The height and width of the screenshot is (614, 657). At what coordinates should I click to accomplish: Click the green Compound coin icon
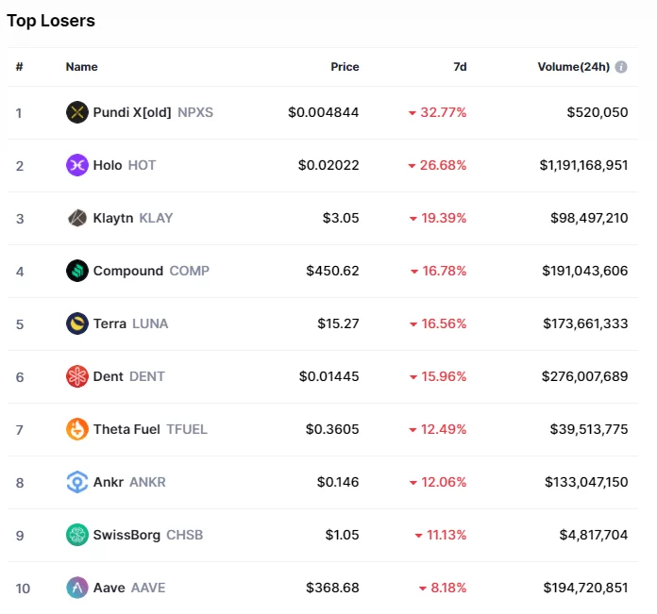tap(77, 272)
